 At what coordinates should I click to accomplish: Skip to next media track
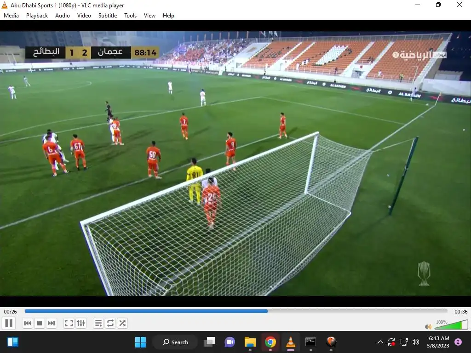coord(52,323)
